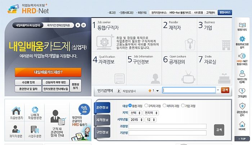Click the 로그인 link
252x145 pixels.
click(x=112, y=13)
